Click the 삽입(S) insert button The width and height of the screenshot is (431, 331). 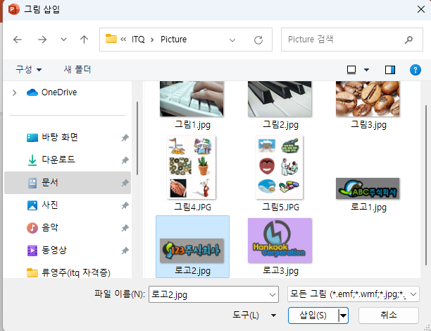(x=313, y=315)
